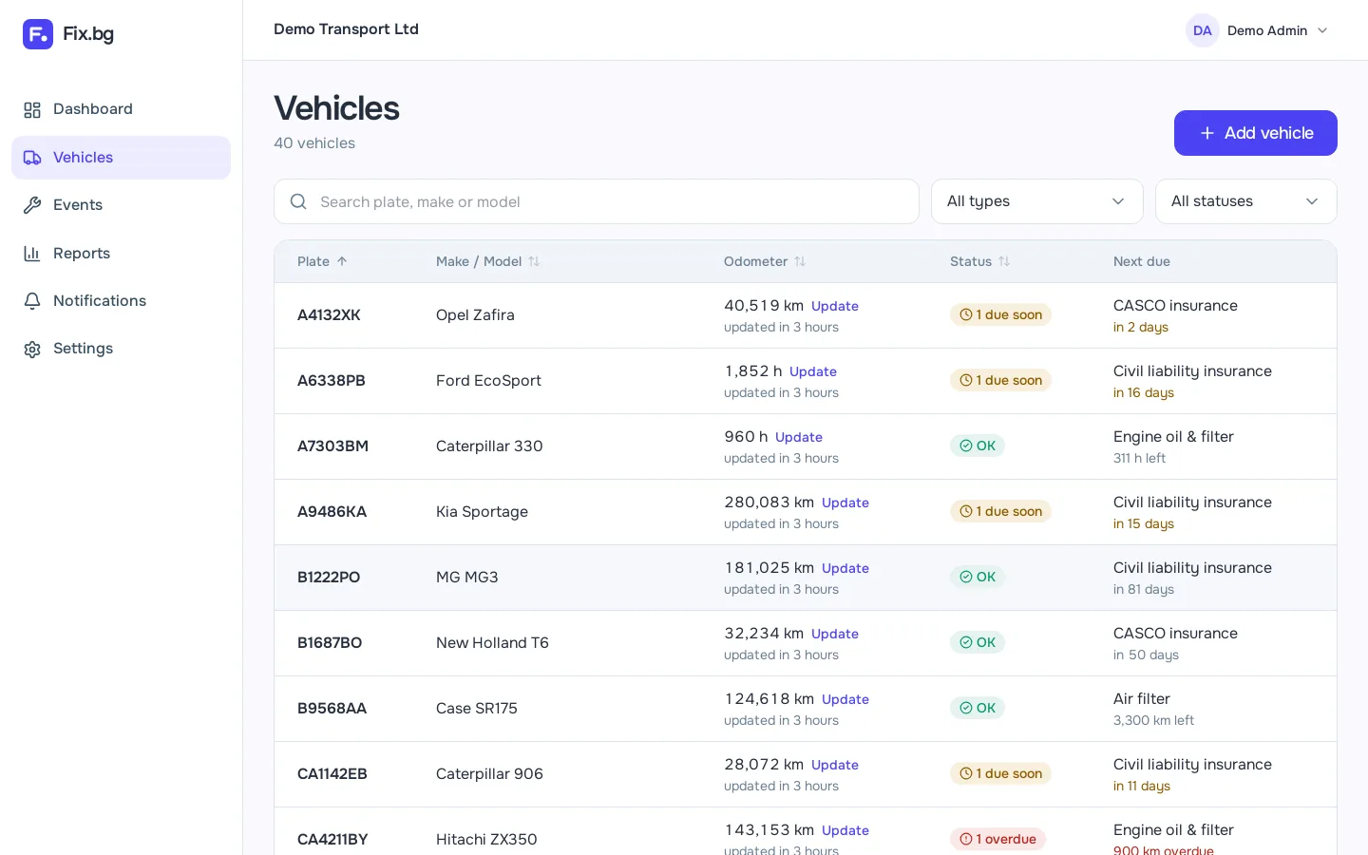This screenshot has width=1368, height=855.
Task: Click the OK status badge for A7303BM
Action: 978,446
